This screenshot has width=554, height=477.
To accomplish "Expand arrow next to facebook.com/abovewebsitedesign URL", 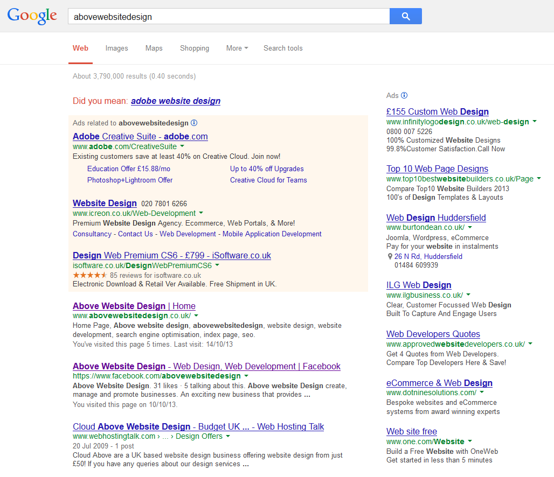I will [x=246, y=376].
